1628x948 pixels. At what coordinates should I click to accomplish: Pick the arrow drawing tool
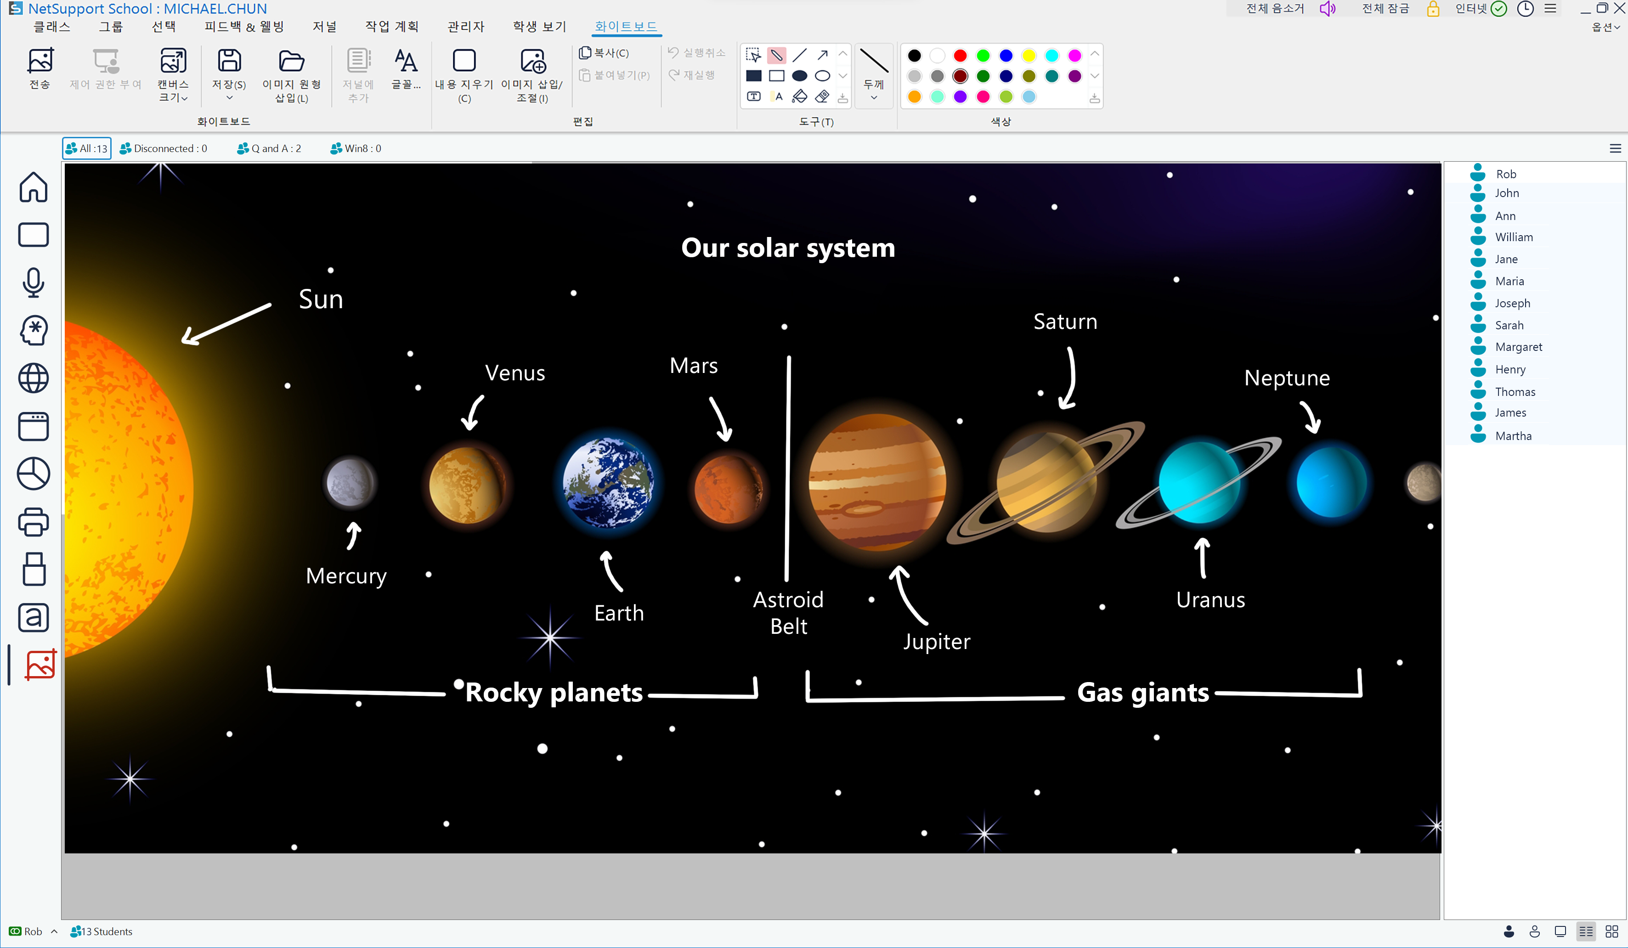coord(822,55)
